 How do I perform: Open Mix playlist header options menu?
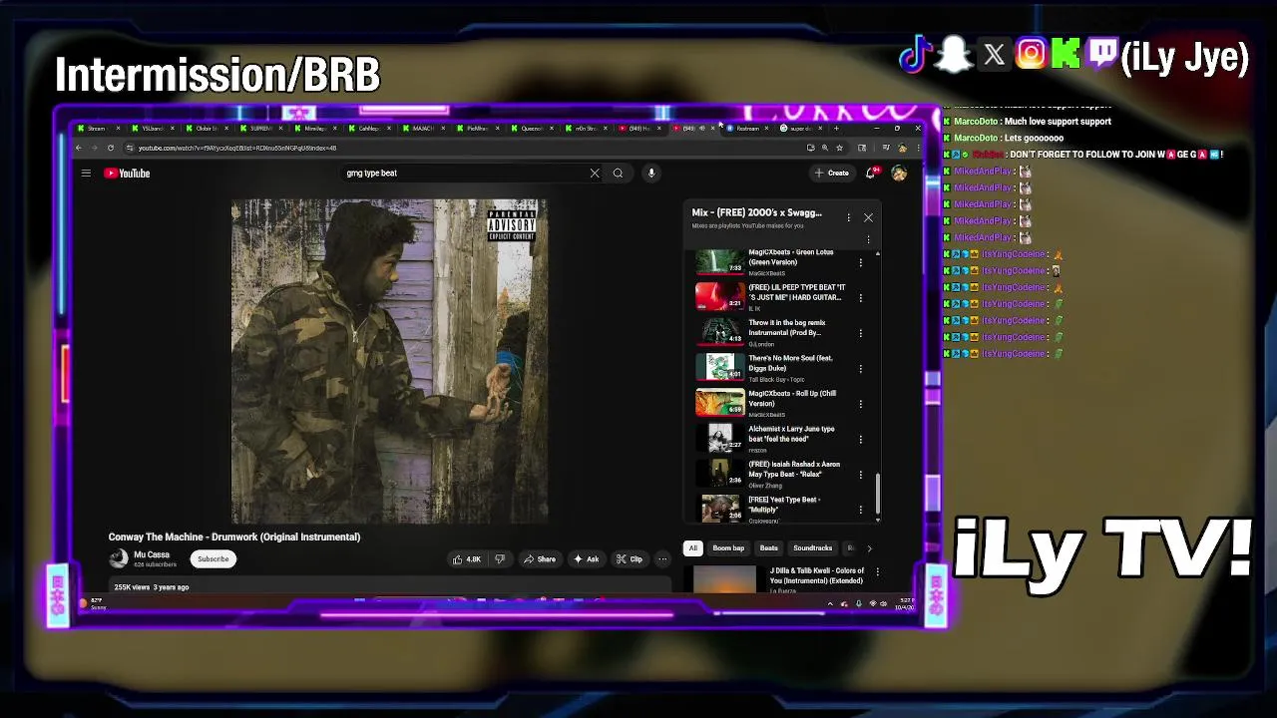click(x=849, y=217)
